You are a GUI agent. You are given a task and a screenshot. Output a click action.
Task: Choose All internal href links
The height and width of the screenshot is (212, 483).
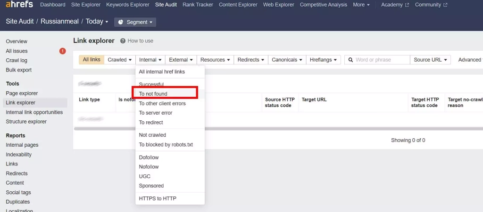pyautogui.click(x=170, y=72)
